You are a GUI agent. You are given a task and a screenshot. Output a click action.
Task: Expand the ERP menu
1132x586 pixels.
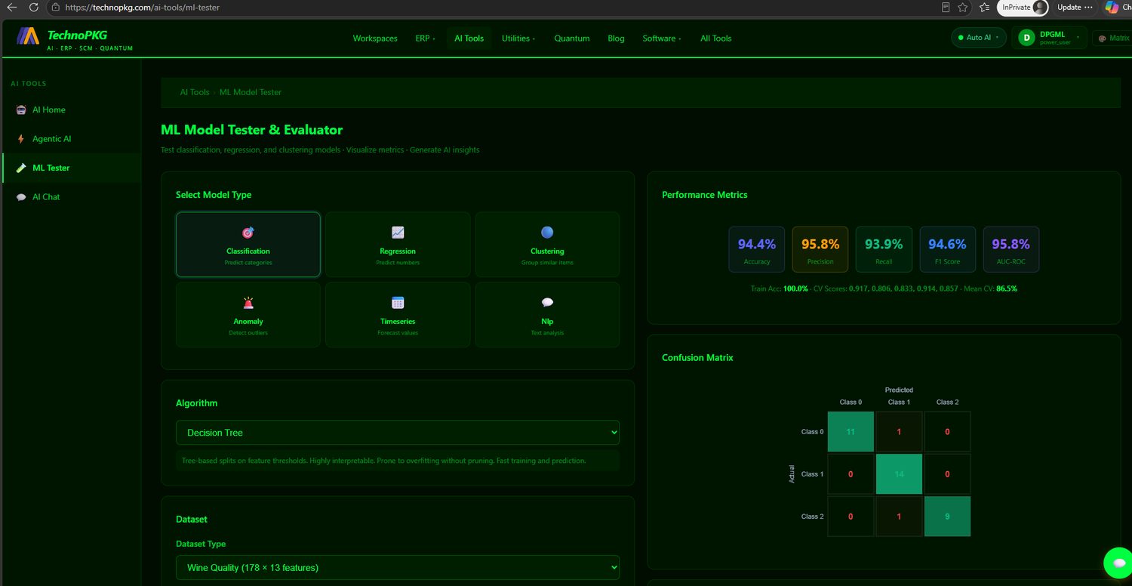pos(425,39)
